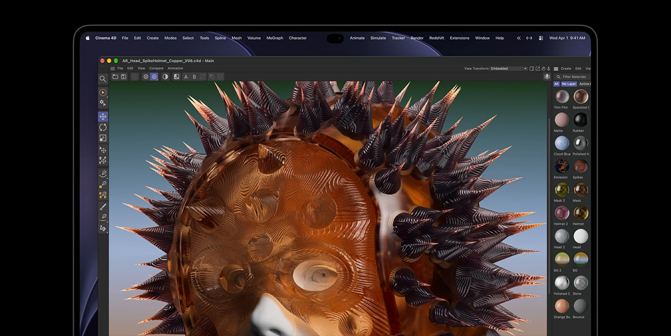The image size is (671, 336).
Task: Open the Picture Viewer Compare menu
Action: pyautogui.click(x=156, y=68)
